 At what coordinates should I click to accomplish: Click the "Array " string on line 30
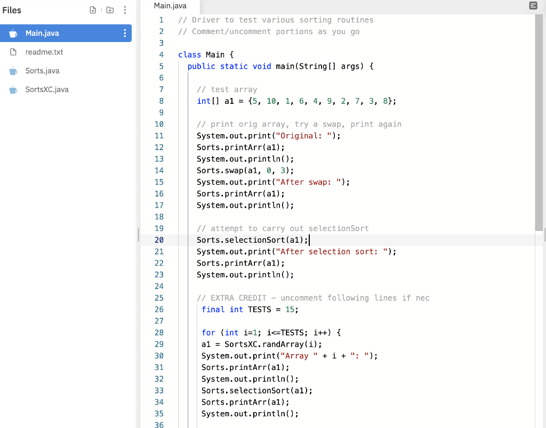299,356
